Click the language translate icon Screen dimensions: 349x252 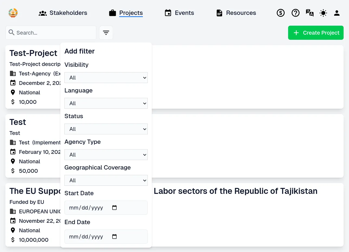[310, 13]
